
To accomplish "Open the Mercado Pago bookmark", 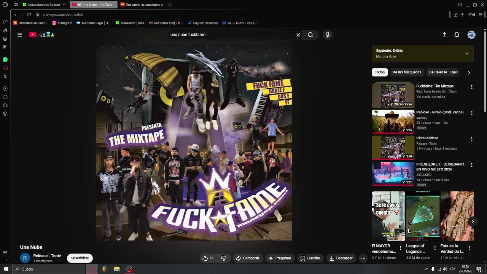I will 93,23.
